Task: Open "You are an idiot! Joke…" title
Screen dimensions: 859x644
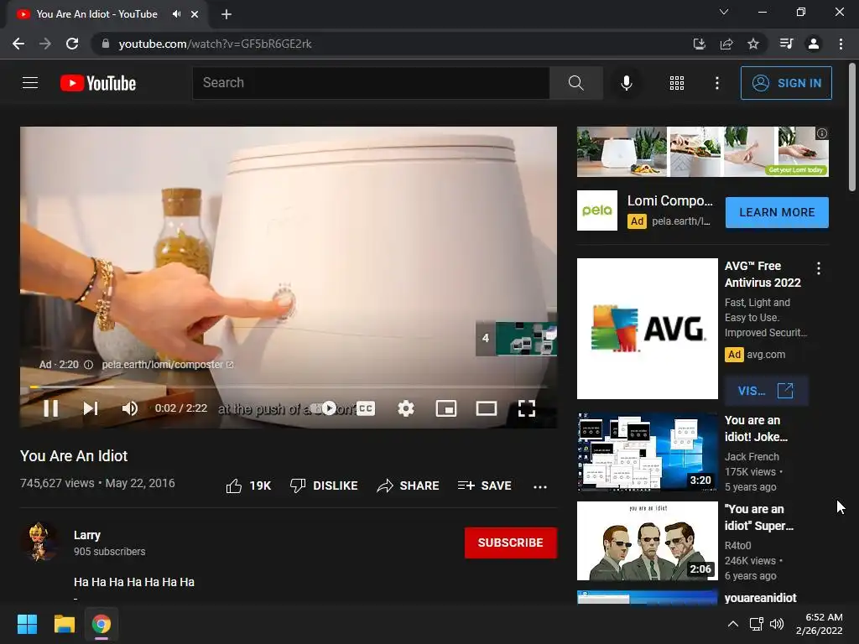Action: (756, 428)
